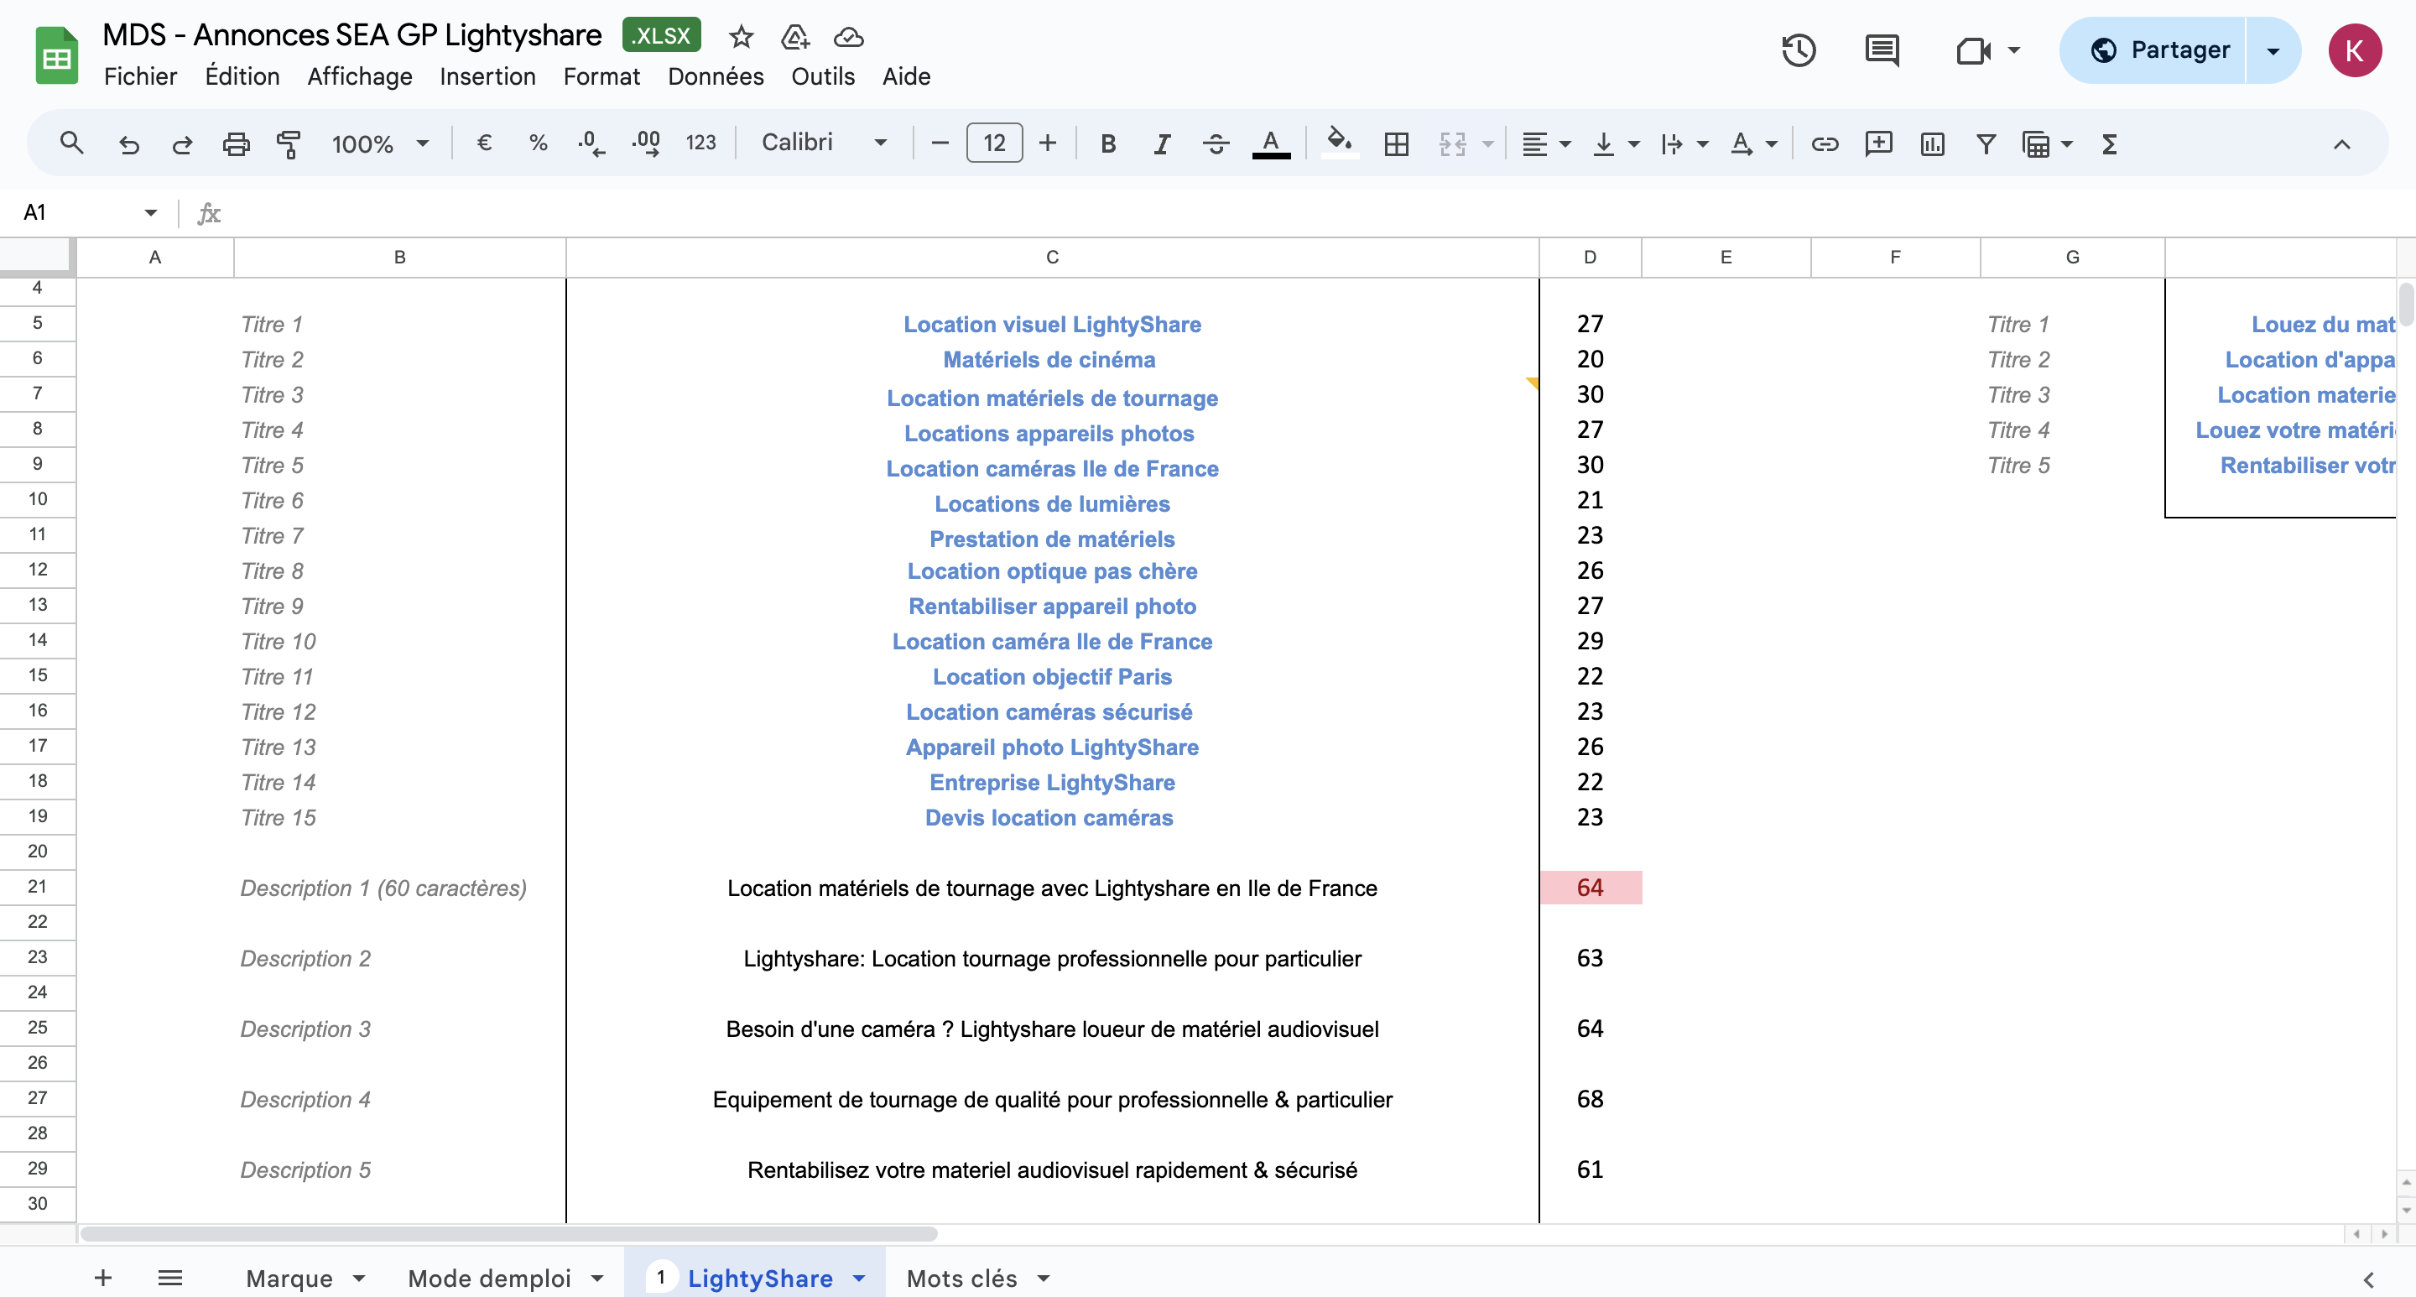2416x1297 pixels.
Task: Click the insert chart icon
Action: (1932, 143)
